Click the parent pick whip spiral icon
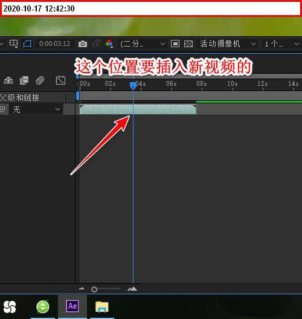The image size is (302, 319). coord(2,109)
